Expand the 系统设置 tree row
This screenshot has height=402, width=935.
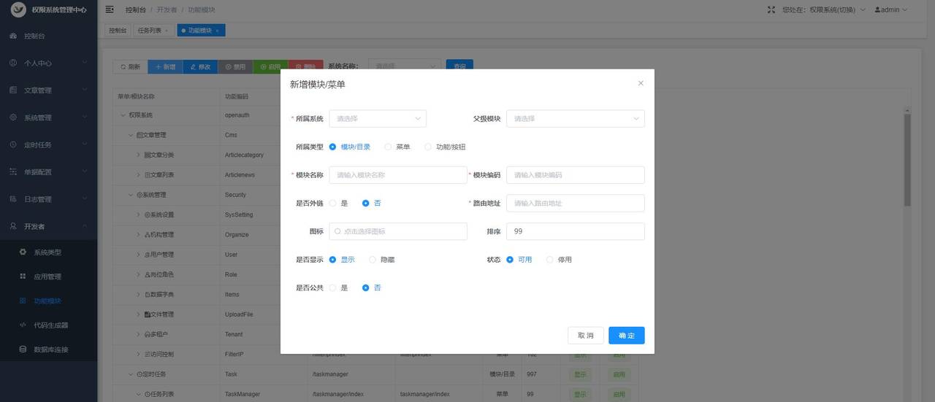(139, 214)
